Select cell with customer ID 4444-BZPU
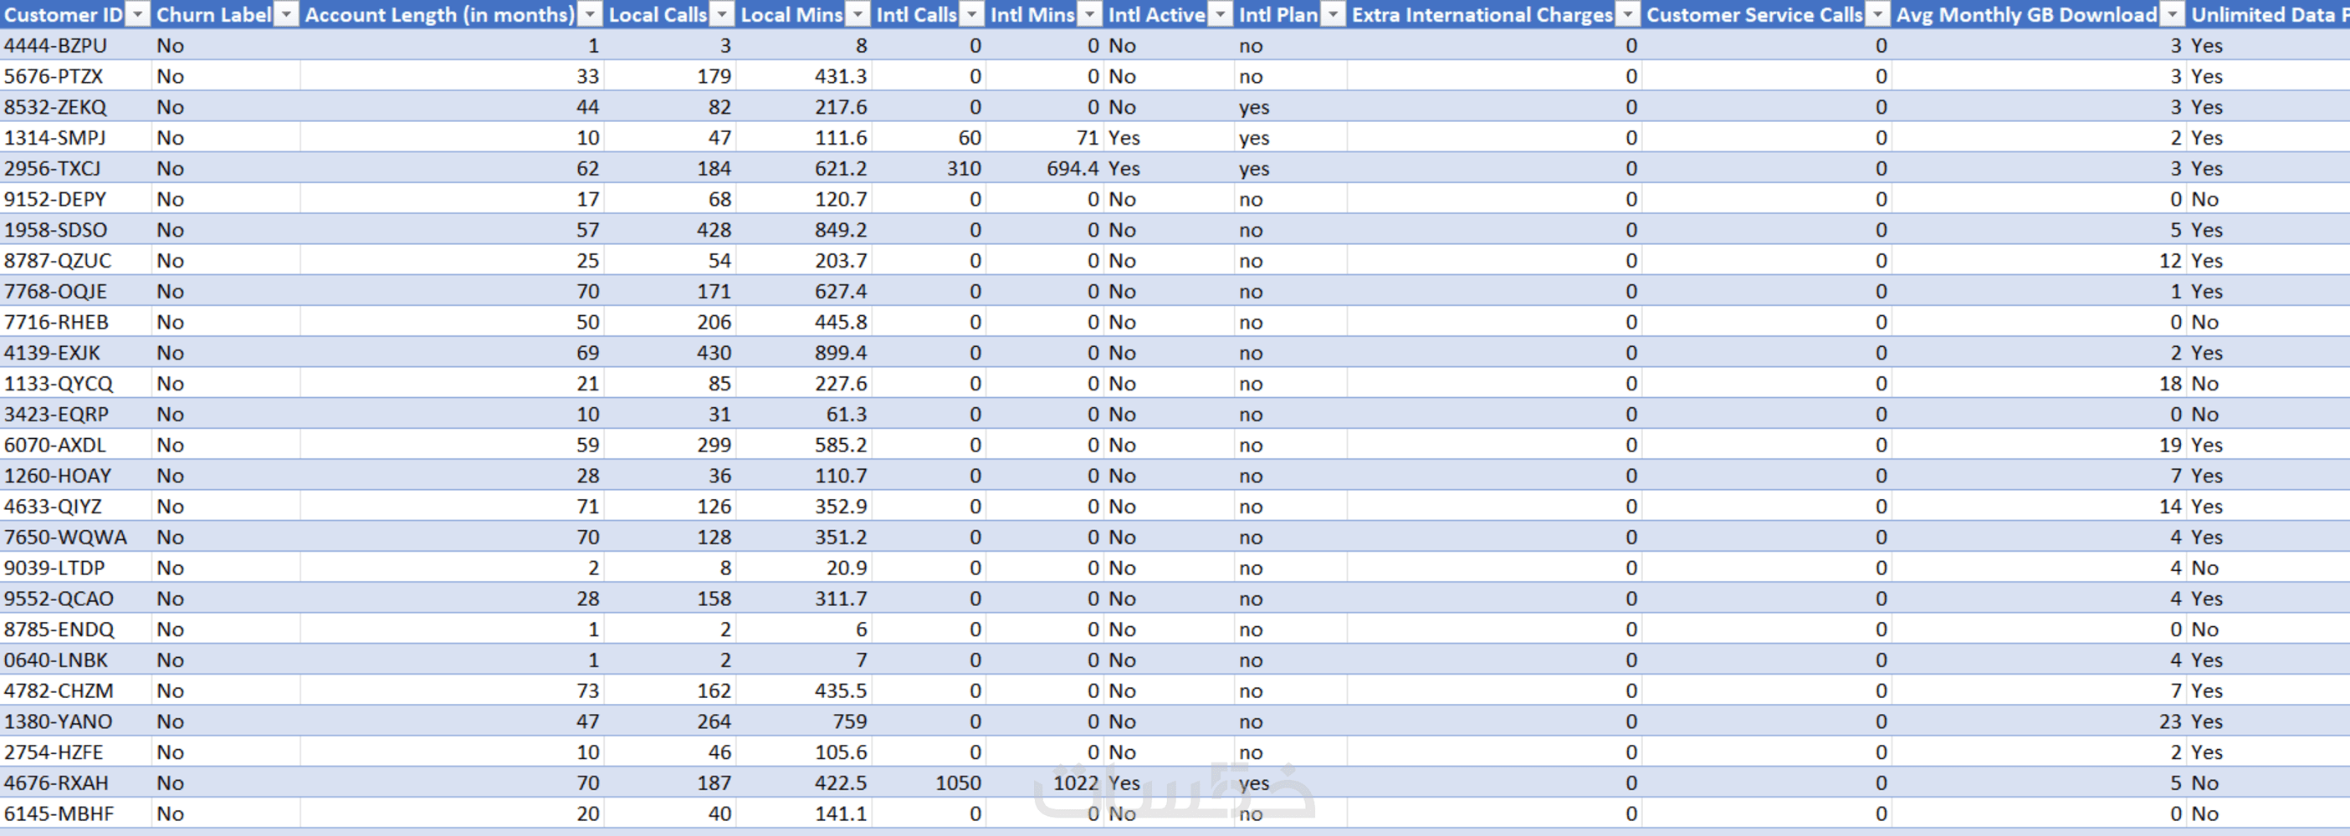Screen dimensions: 2350x836 [x=76, y=46]
